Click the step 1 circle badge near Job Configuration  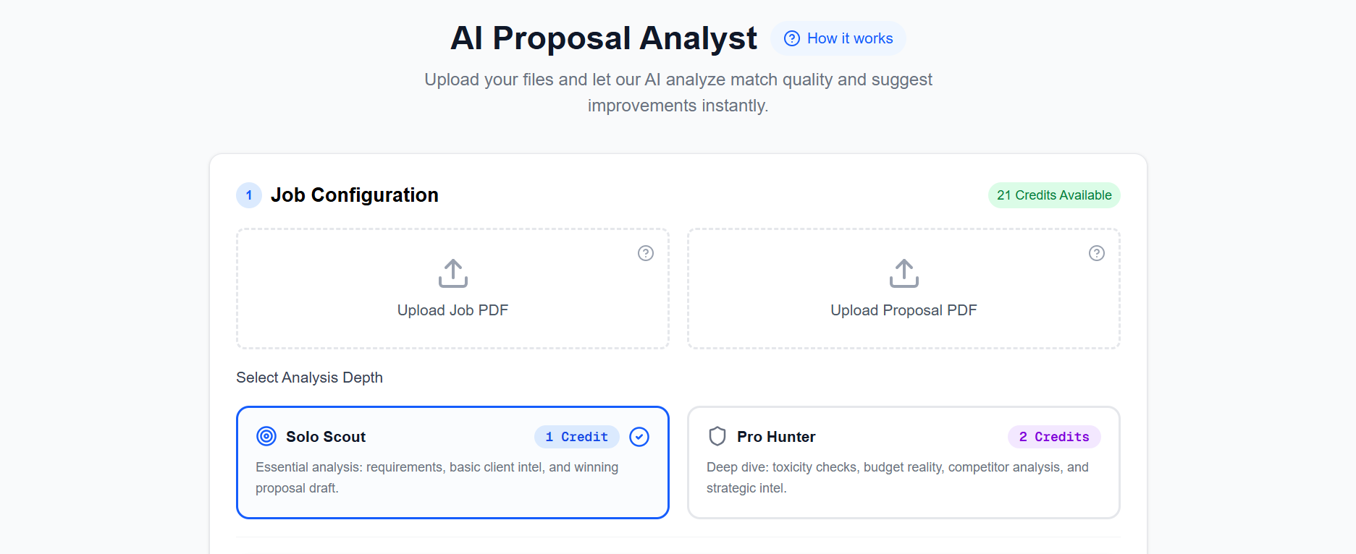(x=248, y=195)
